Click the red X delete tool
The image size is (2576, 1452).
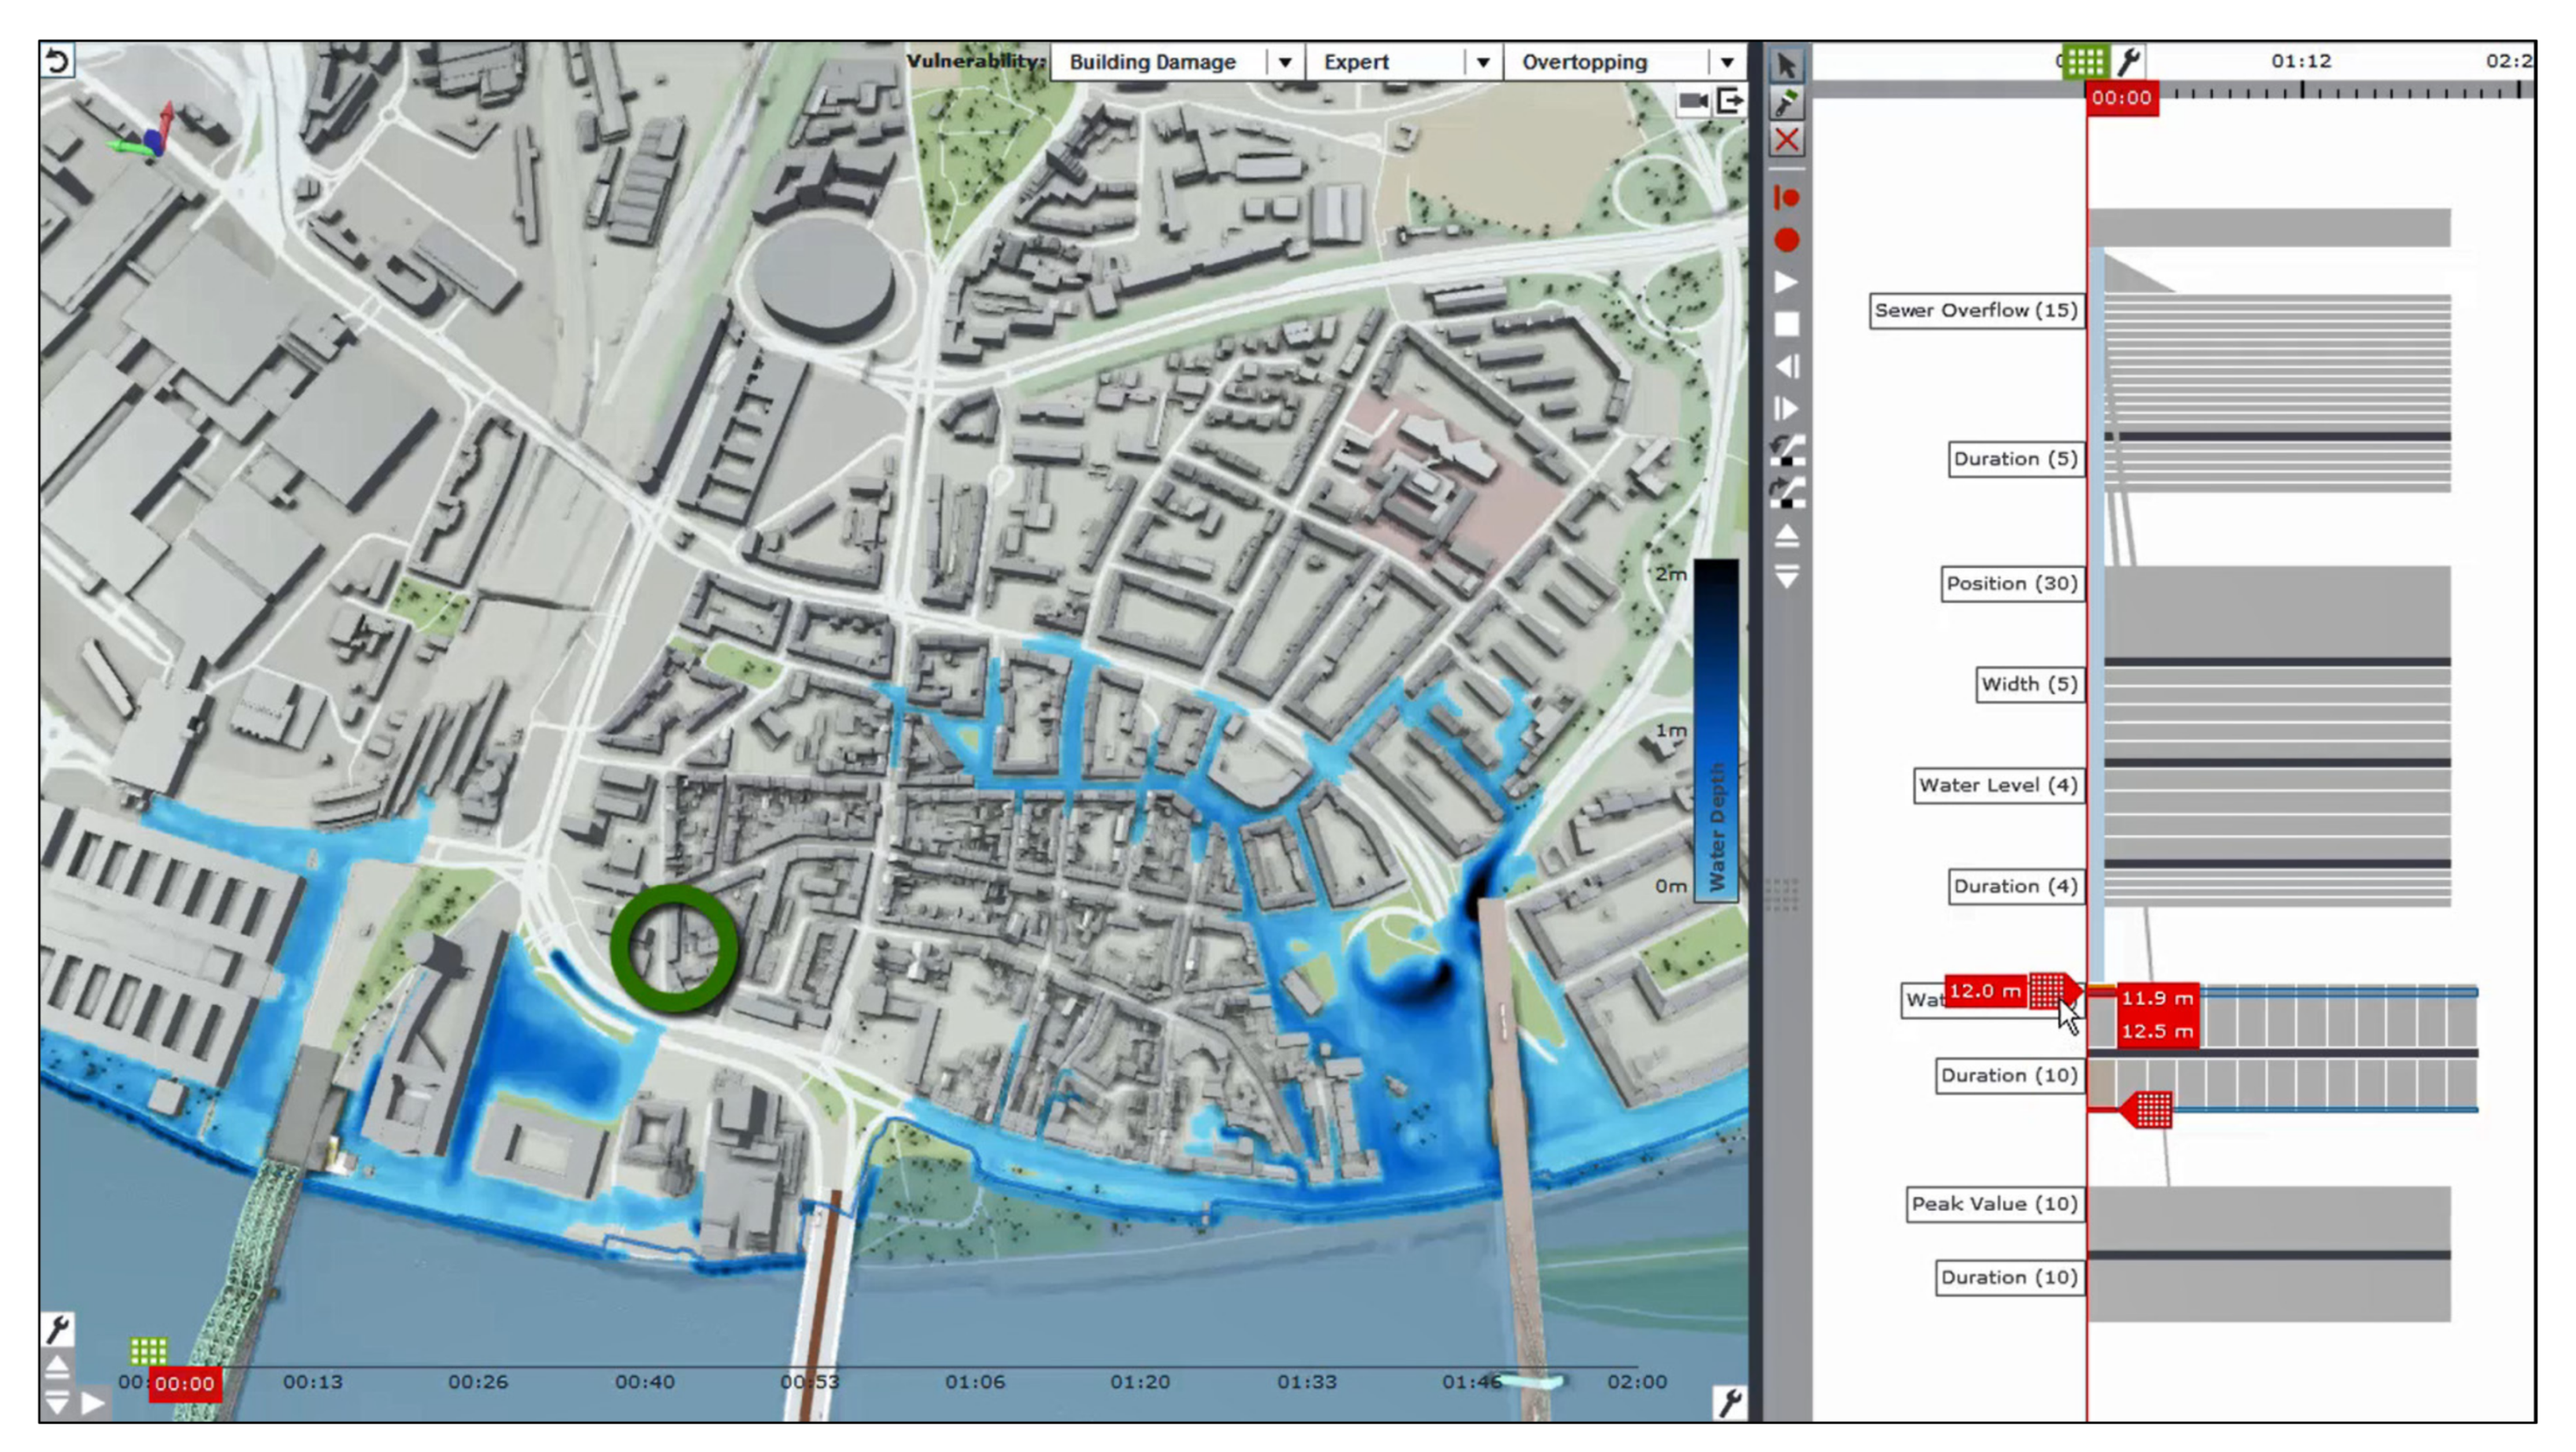point(1786,140)
